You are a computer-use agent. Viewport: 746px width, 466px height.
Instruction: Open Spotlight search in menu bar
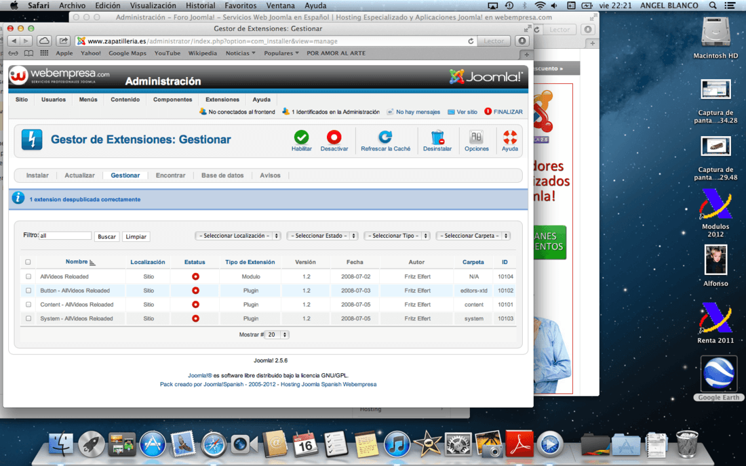click(x=713, y=5)
